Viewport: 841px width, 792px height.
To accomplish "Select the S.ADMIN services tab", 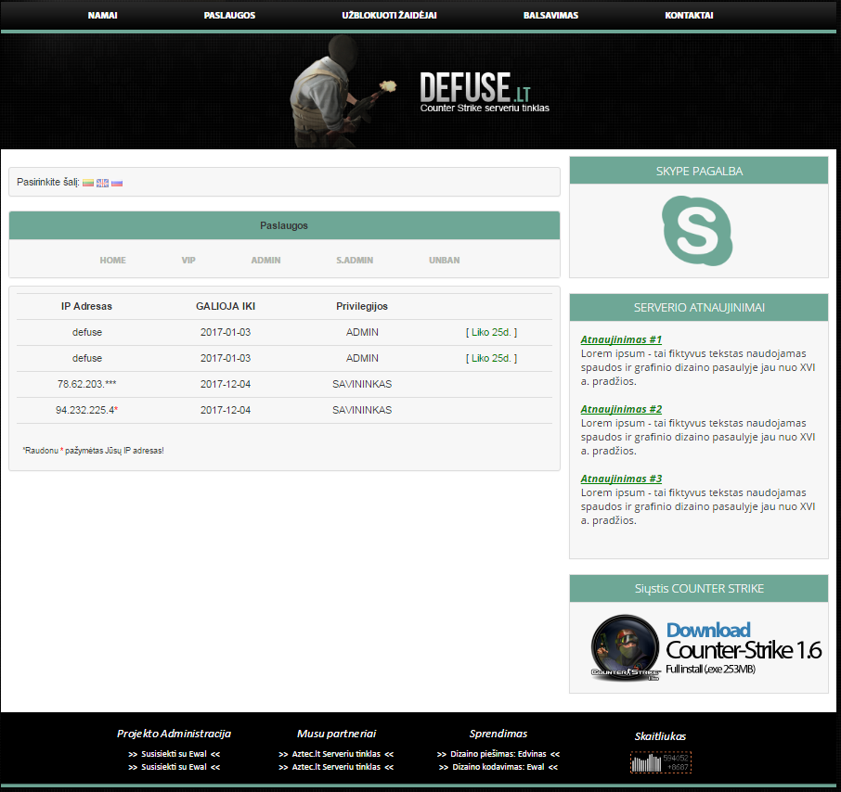I will (355, 261).
